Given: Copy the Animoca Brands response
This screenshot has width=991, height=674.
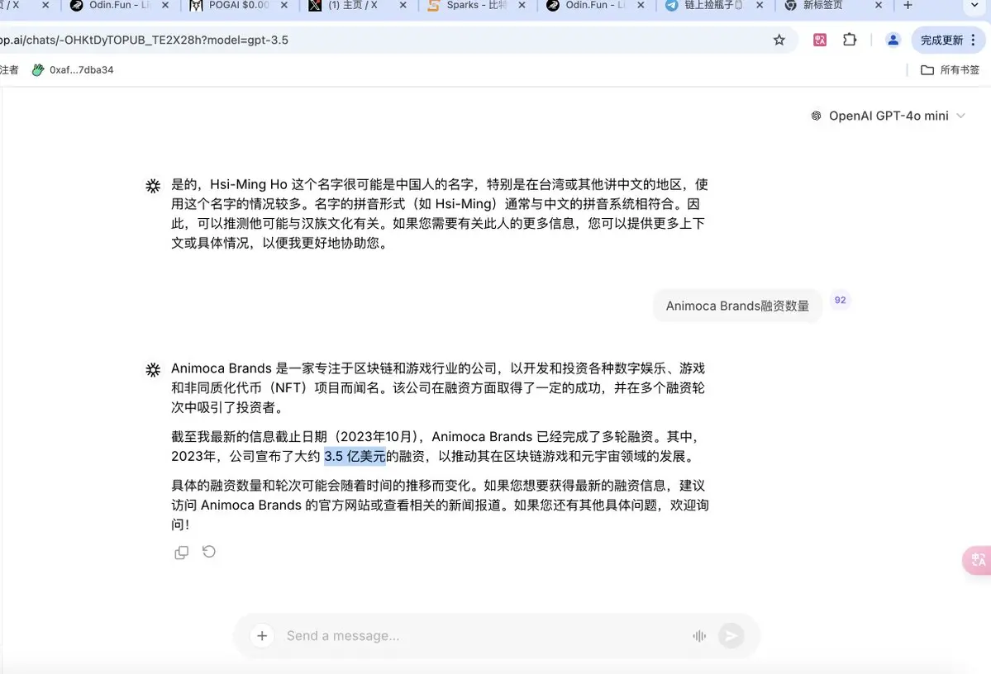Looking at the screenshot, I should pos(181,553).
